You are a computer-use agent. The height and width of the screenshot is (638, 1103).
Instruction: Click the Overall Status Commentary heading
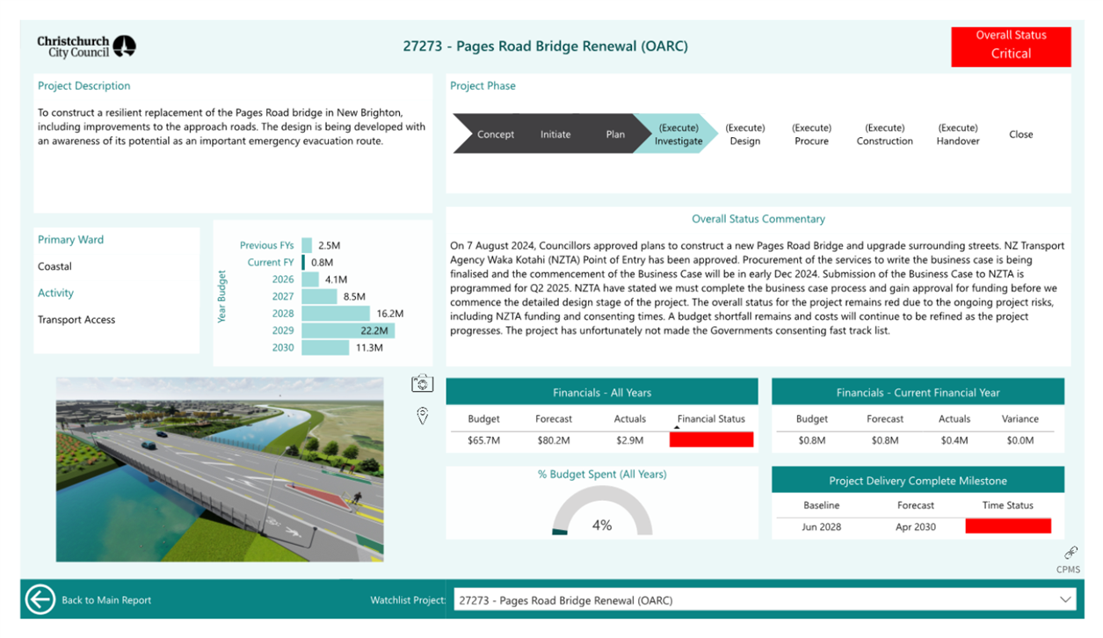point(758,219)
